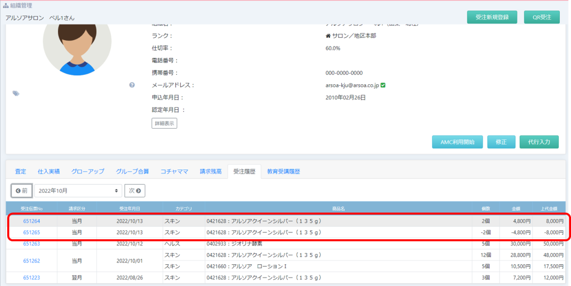This screenshot has height=286, width=571.
Task: Go to previous month with 前 button
Action: click(21, 191)
